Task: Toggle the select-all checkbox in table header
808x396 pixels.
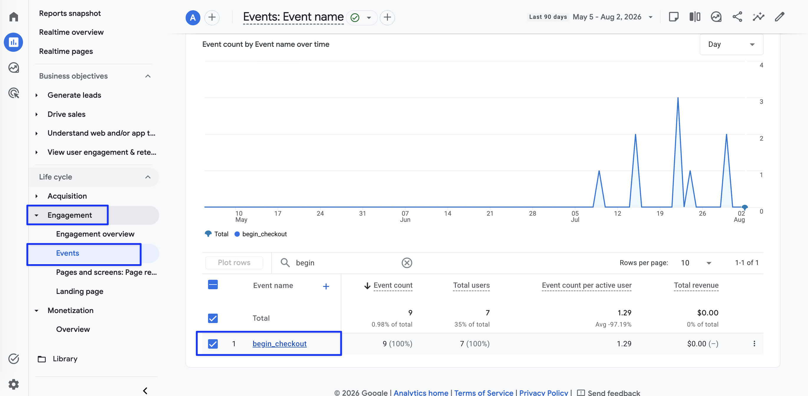Action: pyautogui.click(x=213, y=284)
